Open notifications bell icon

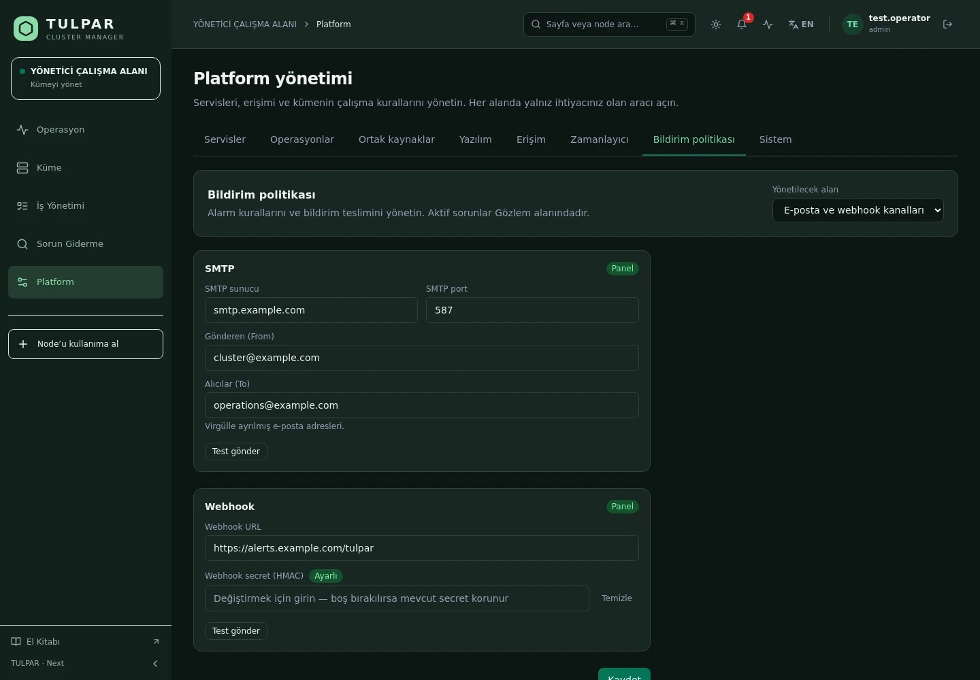[742, 24]
